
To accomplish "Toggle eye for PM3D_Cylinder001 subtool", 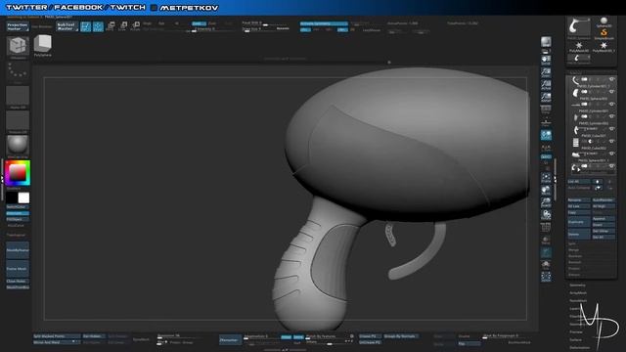I will tap(611, 105).
